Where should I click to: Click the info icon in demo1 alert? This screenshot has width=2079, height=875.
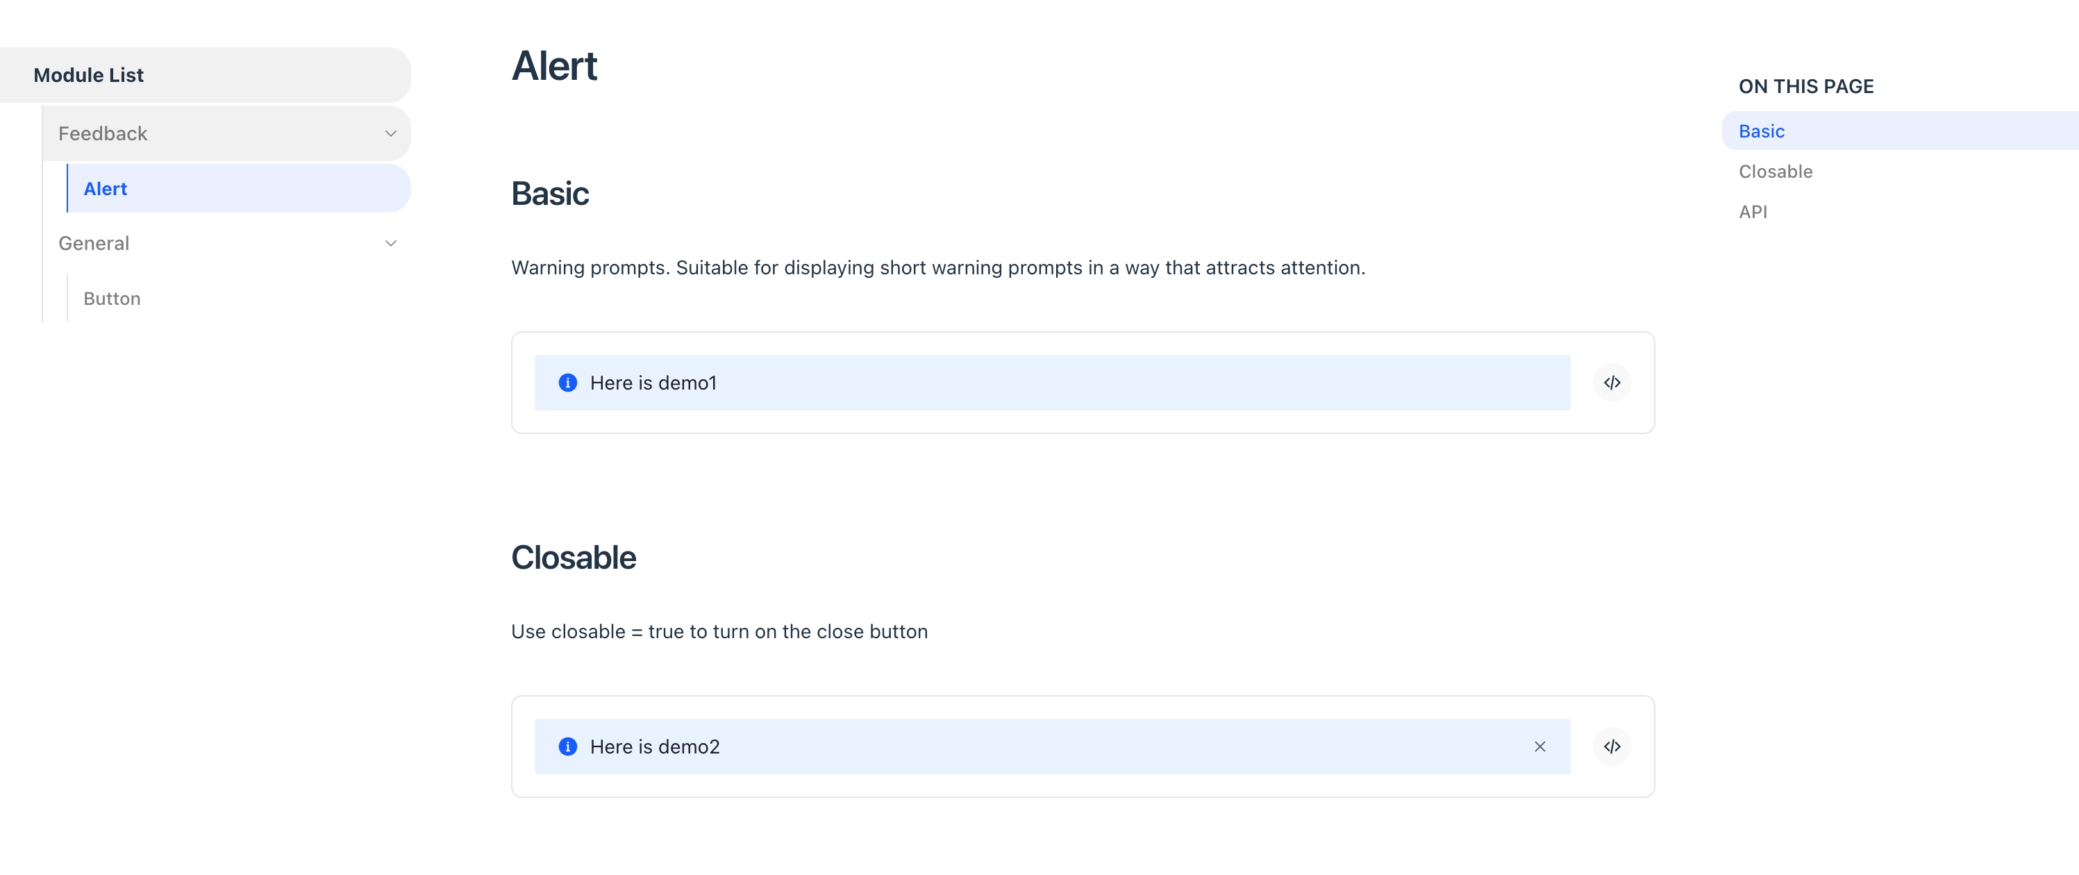pos(567,383)
